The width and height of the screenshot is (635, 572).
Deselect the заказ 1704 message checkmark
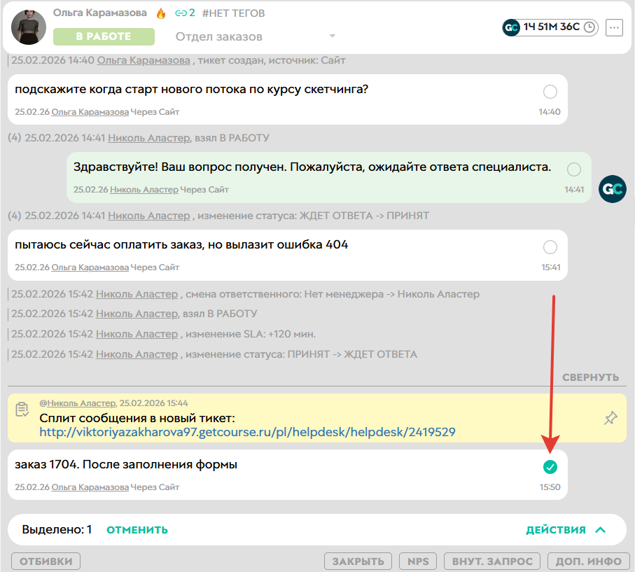550,467
